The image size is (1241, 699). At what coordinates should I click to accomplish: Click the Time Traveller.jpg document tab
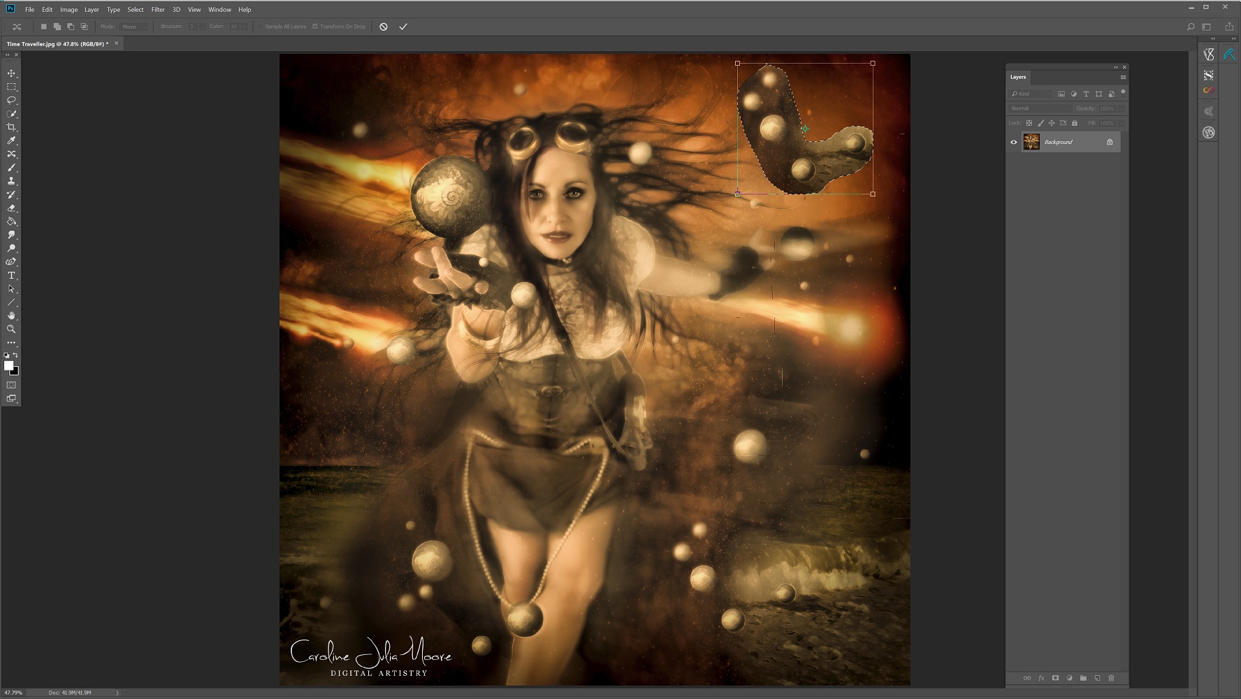pyautogui.click(x=57, y=43)
